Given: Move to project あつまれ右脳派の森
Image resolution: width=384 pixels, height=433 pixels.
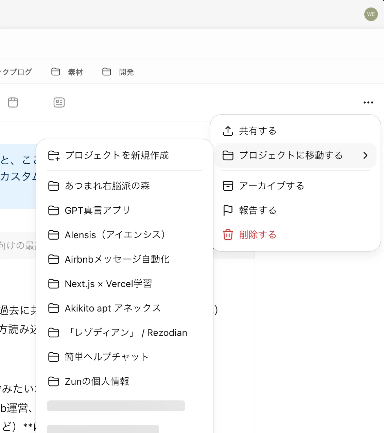Looking at the screenshot, I should (x=124, y=186).
